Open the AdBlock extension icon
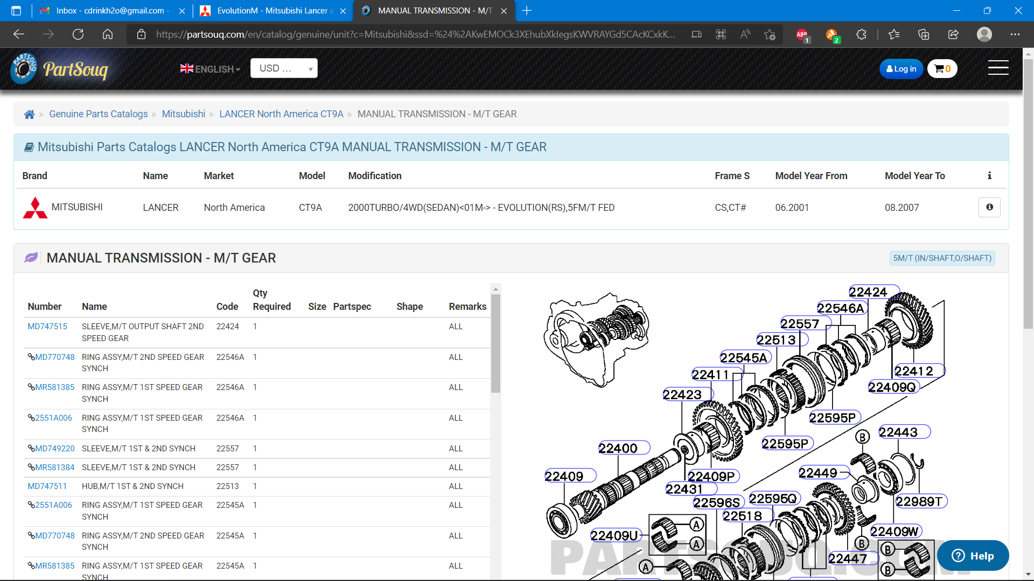 pos(802,34)
